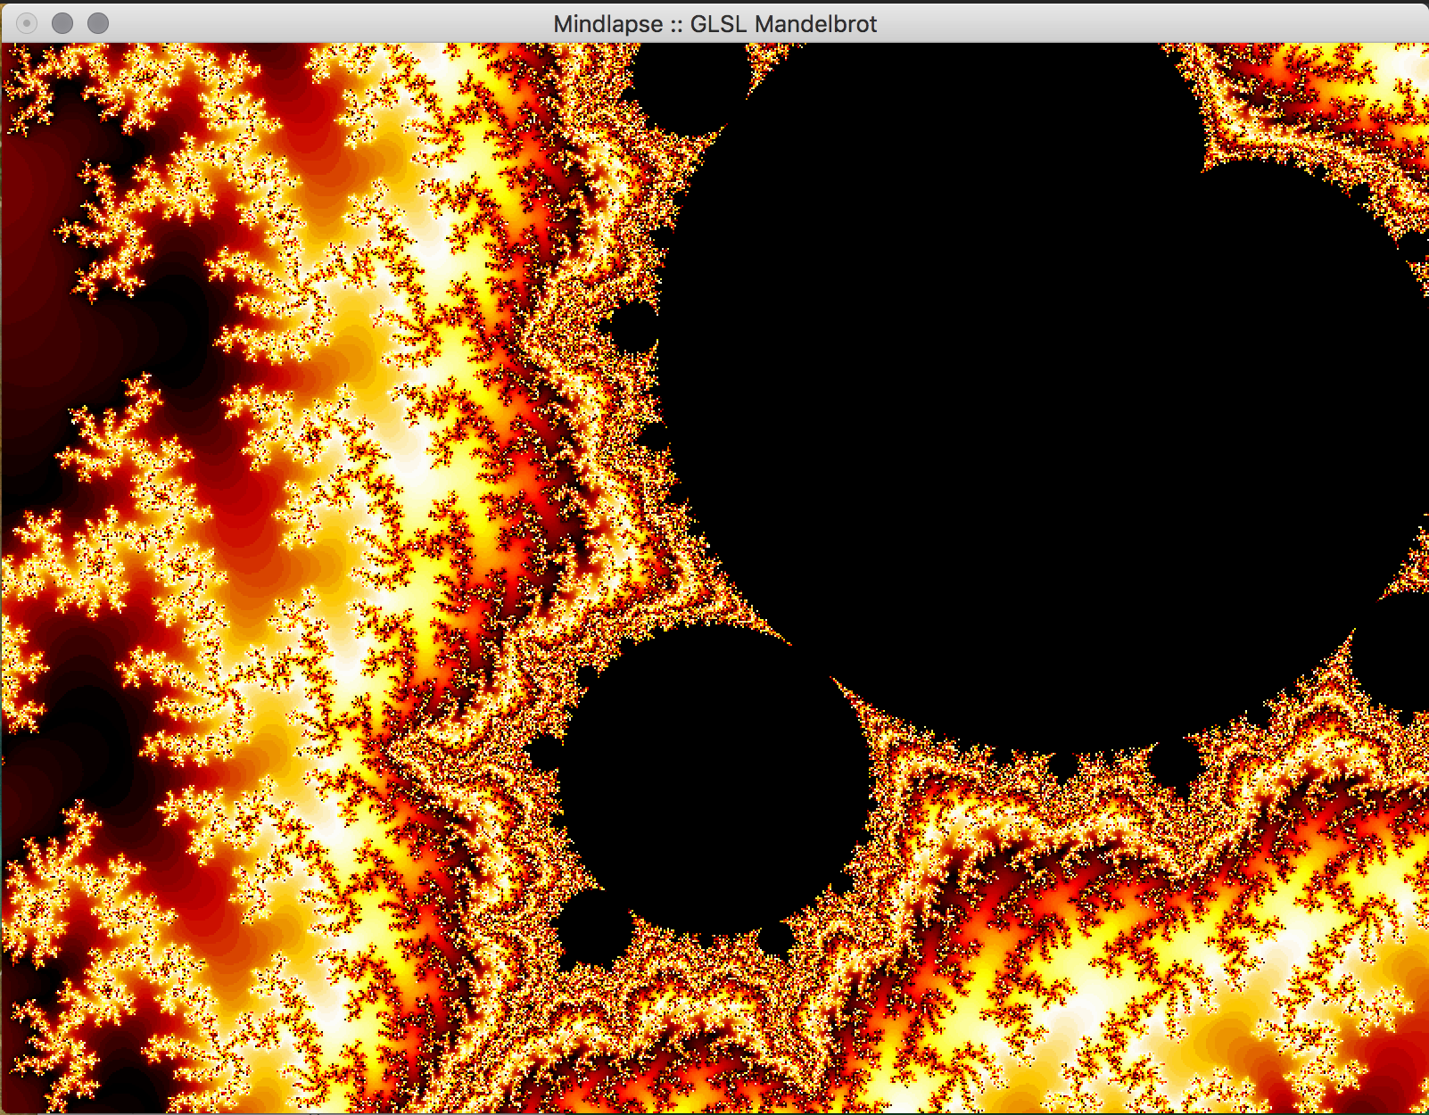This screenshot has height=1115, width=1429.
Task: Click small black bulb under the largest bulb
Action: pyautogui.click(x=1175, y=761)
